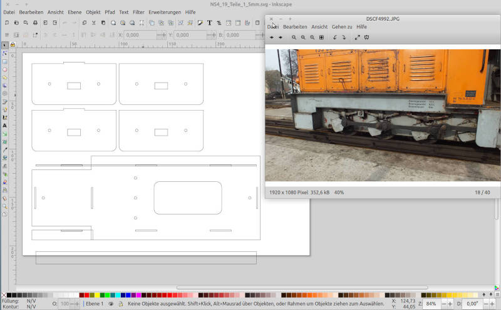Click the locomotive photo in image viewer
501x310 pixels.
click(383, 115)
